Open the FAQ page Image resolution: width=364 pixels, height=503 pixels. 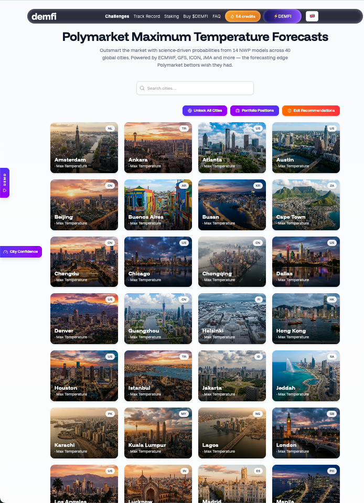click(x=217, y=16)
